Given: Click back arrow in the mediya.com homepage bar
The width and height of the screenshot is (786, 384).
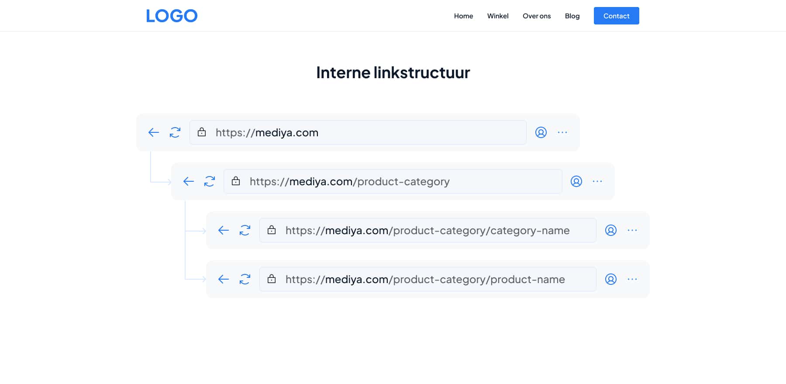Looking at the screenshot, I should pos(153,132).
